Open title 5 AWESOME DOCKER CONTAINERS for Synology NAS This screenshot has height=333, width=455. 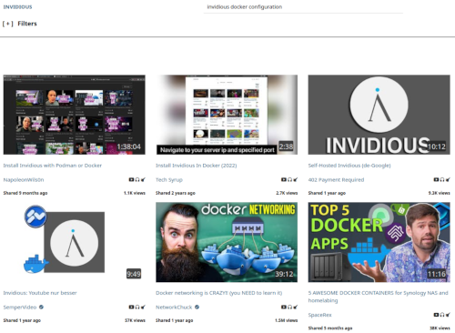[x=379, y=297]
